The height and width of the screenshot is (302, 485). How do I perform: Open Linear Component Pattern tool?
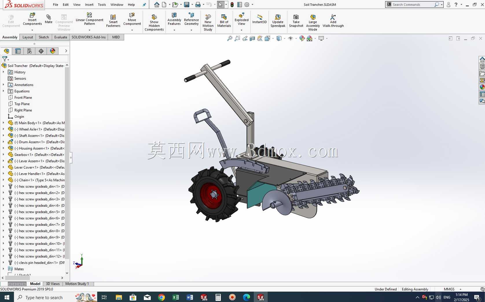click(89, 19)
